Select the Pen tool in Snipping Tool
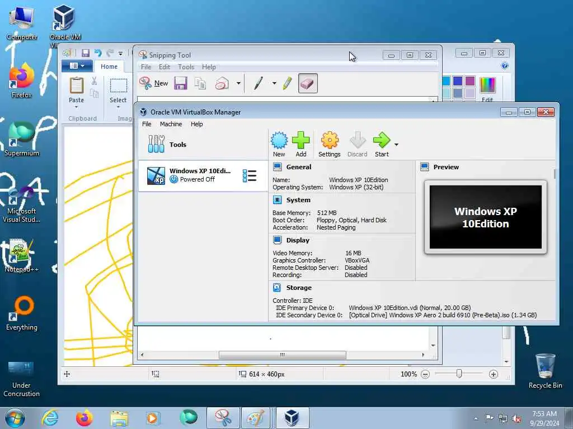 click(259, 83)
